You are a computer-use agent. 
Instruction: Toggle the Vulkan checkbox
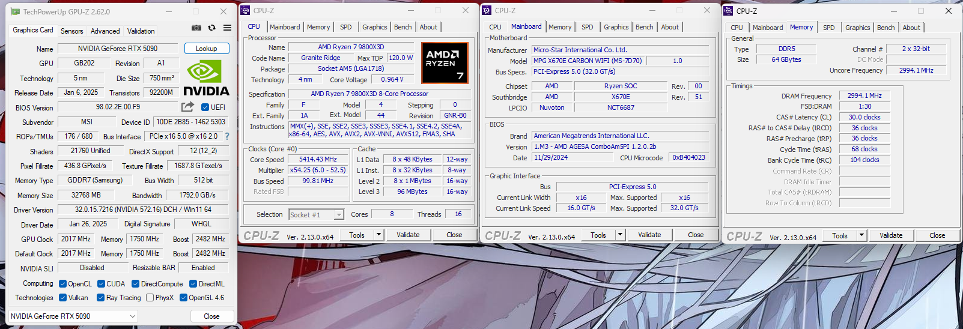(62, 298)
